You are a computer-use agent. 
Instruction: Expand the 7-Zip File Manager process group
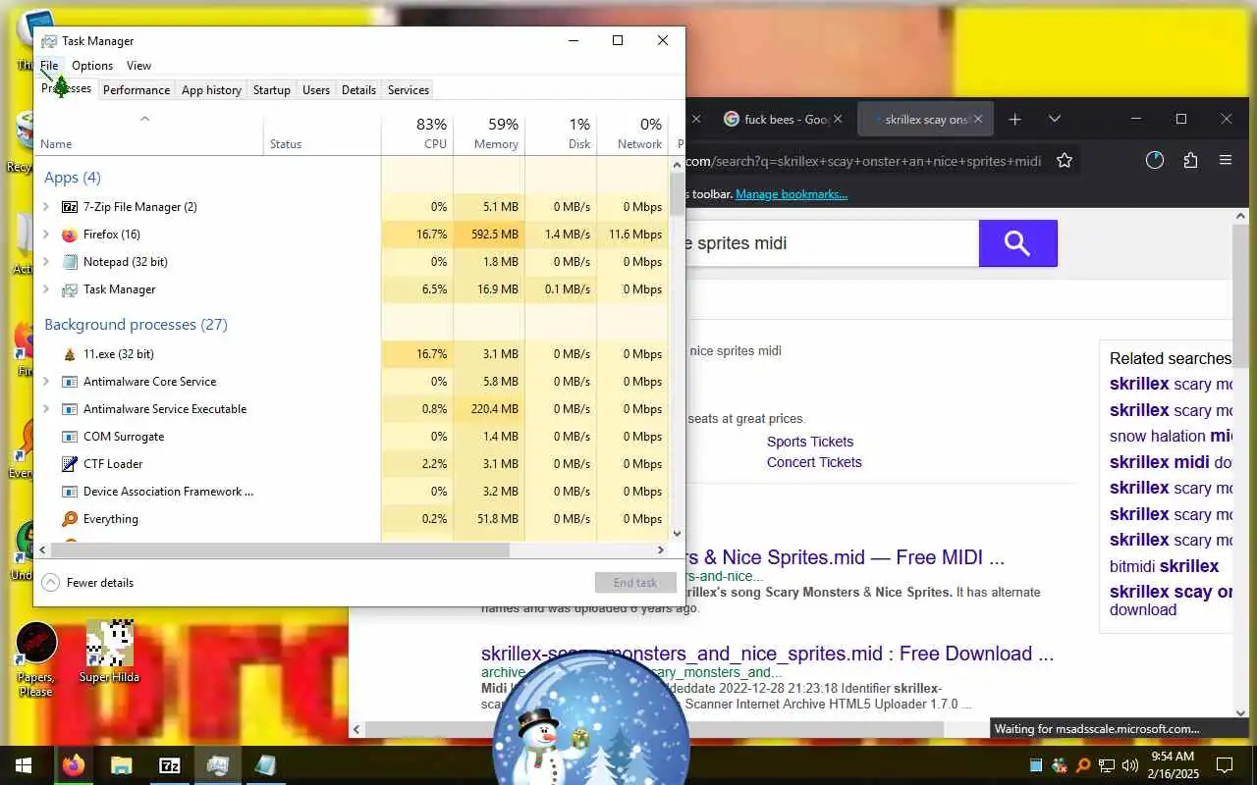click(x=46, y=207)
